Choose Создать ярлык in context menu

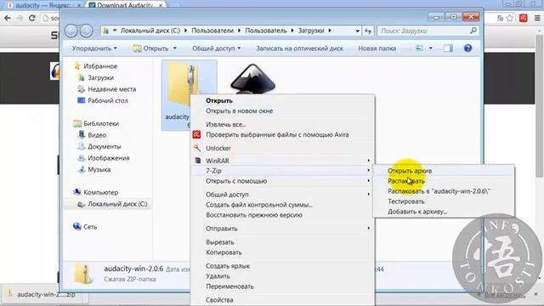pyautogui.click(x=228, y=266)
